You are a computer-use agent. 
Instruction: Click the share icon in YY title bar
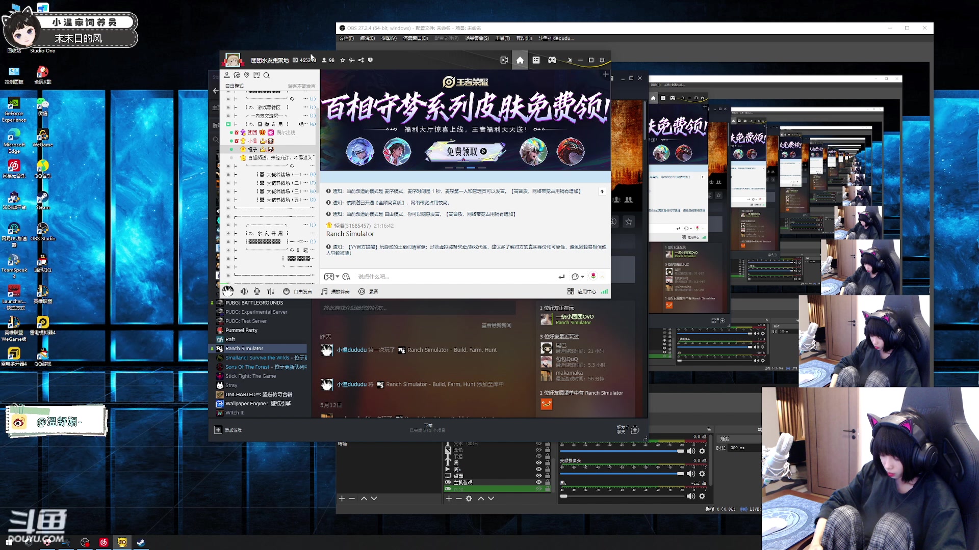pos(361,60)
